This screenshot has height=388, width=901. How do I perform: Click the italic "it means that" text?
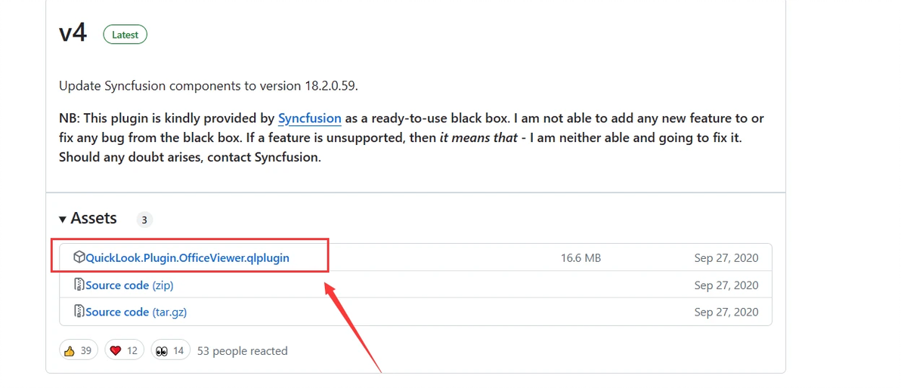pos(478,138)
